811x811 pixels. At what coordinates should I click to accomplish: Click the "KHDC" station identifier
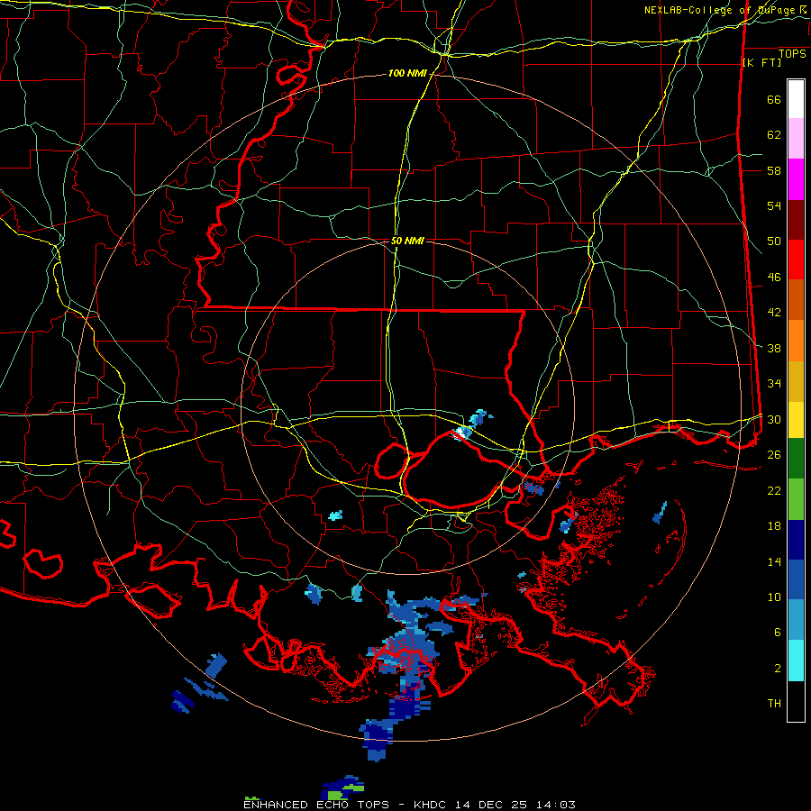tap(431, 805)
